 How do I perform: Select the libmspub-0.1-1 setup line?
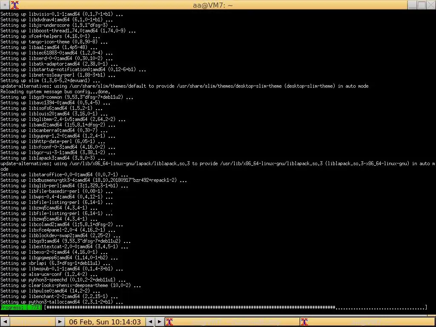coord(62,269)
